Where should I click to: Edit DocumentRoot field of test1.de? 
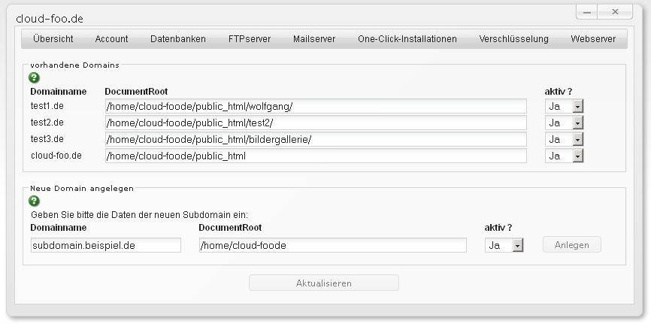coord(316,106)
